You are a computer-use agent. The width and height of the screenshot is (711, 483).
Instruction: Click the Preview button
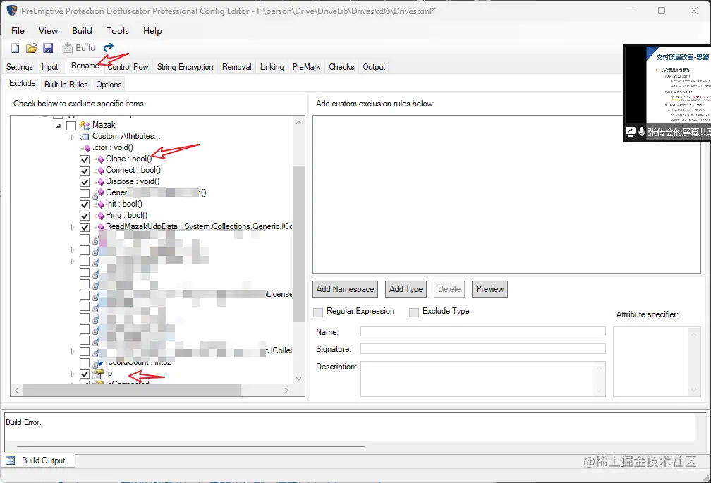click(490, 289)
